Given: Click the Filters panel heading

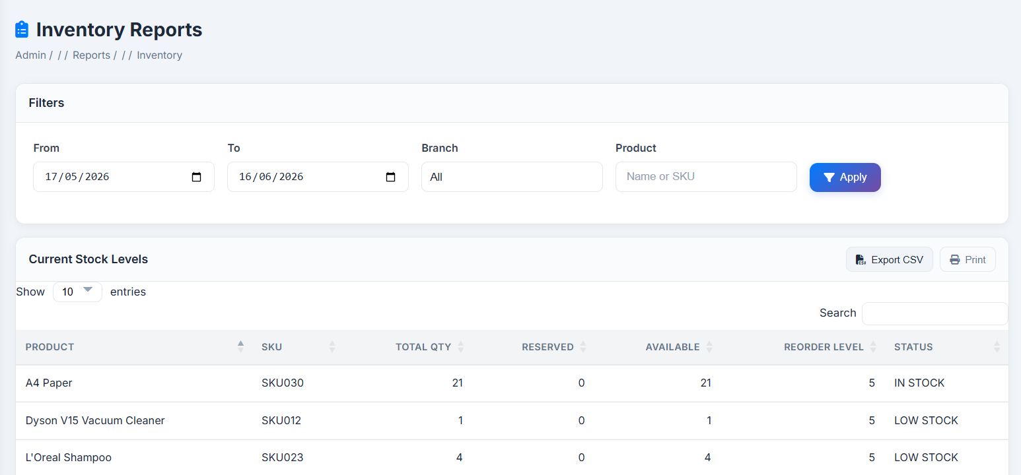Looking at the screenshot, I should click(x=46, y=103).
